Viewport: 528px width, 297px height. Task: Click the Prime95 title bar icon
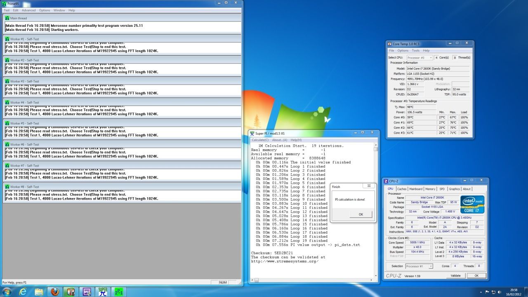4,3
